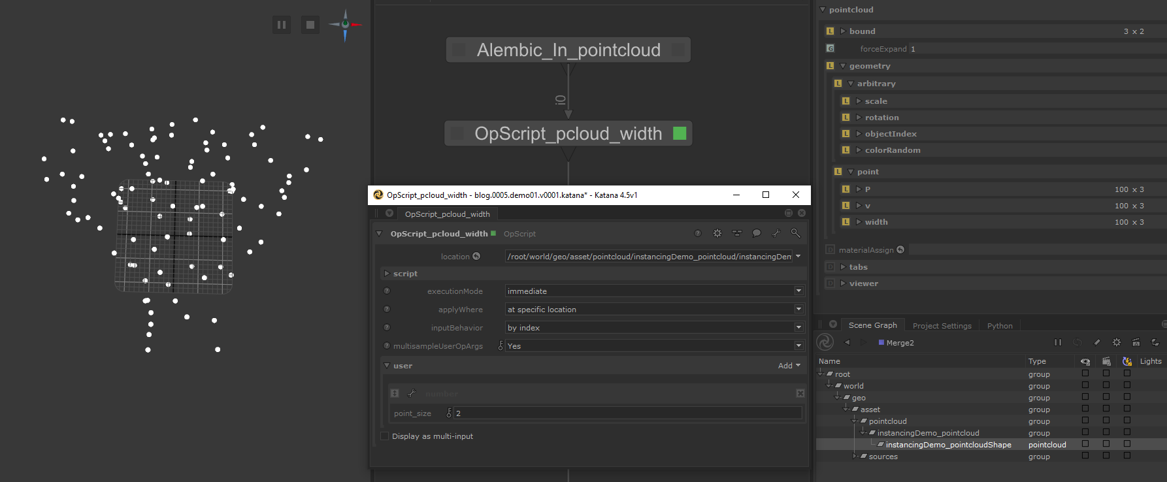Click the point_size value field
This screenshot has height=482, width=1167.
click(628, 413)
